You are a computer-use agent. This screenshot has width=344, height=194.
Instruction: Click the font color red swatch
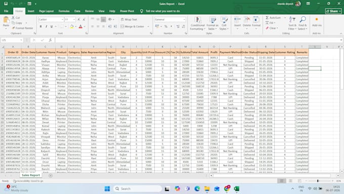pyautogui.click(x=80, y=26)
